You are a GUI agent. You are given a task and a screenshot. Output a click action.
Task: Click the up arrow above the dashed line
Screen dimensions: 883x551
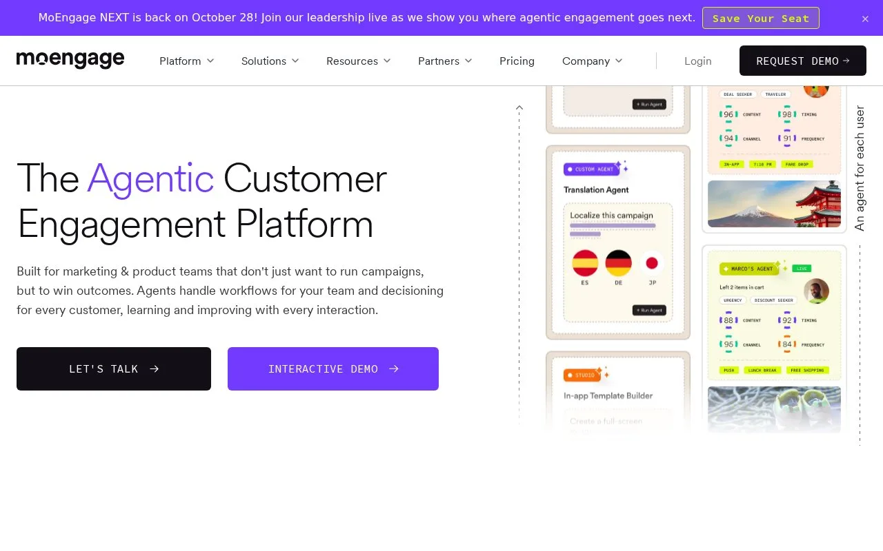pos(519,107)
